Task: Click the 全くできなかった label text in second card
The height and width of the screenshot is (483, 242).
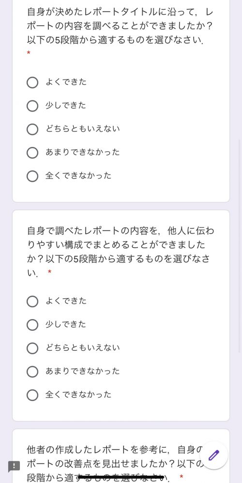Action: click(78, 395)
